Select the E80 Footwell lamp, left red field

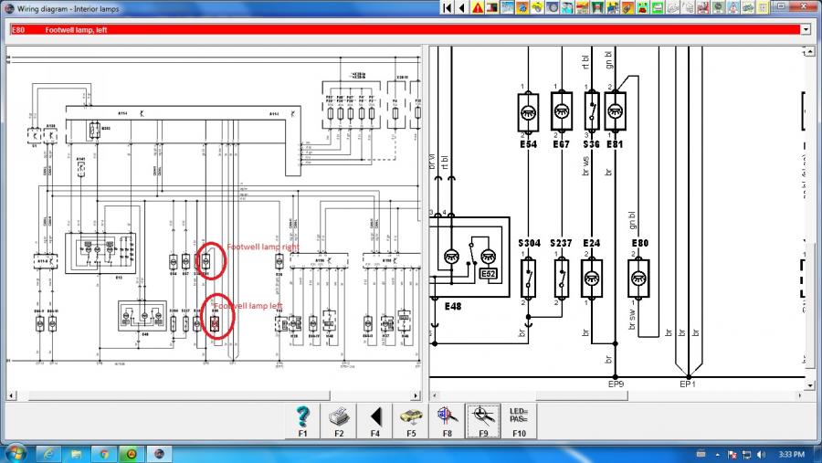click(x=406, y=30)
